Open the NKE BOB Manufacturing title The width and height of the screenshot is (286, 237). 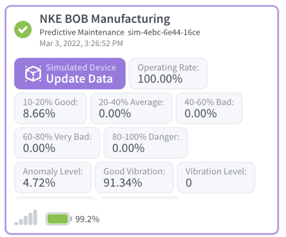[x=104, y=19]
